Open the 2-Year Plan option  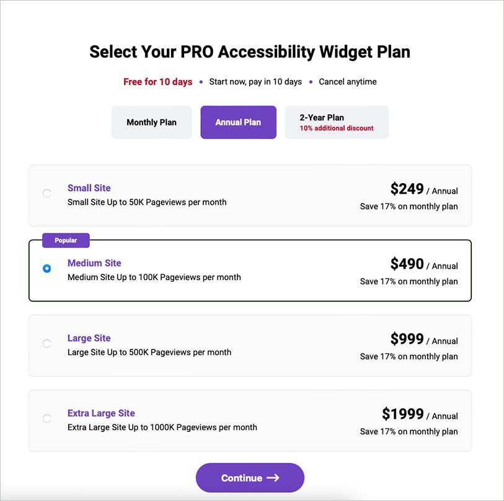point(337,122)
